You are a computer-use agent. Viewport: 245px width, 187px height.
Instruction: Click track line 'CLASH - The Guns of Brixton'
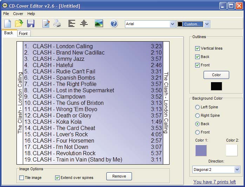[x=68, y=103]
